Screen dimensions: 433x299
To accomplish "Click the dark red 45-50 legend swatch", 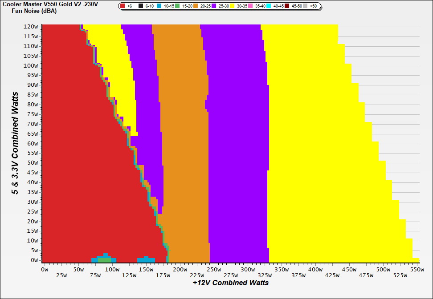I will (x=287, y=6).
